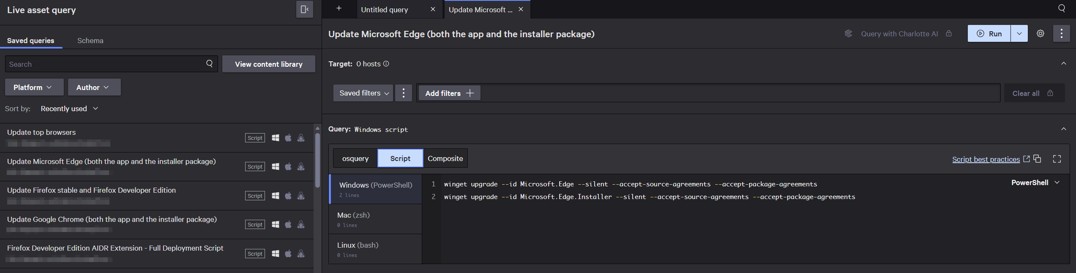Collapse the Target section chevron
The image size is (1076, 273).
coord(1063,63)
